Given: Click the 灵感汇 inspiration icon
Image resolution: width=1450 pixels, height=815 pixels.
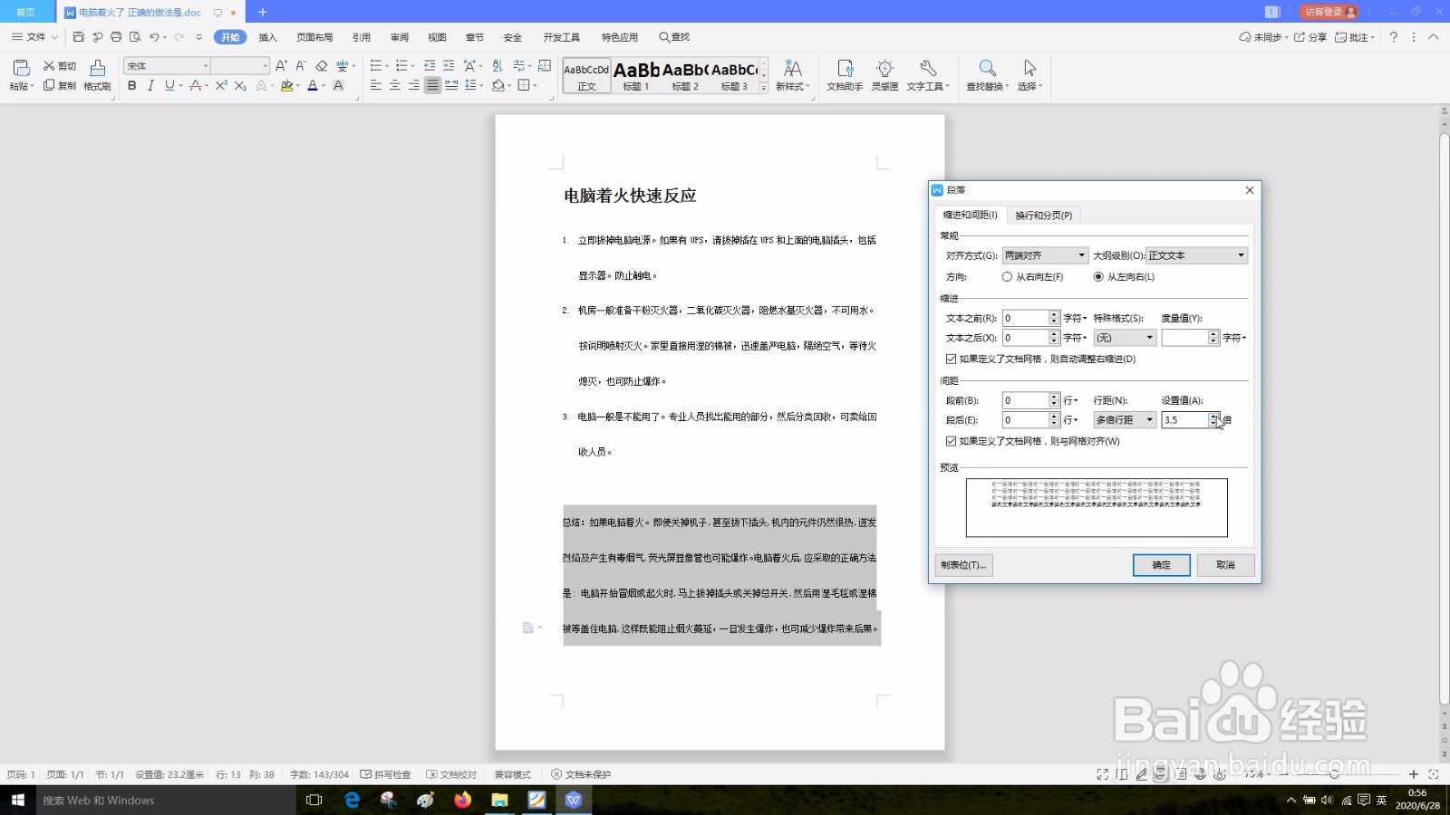Looking at the screenshot, I should coord(884,76).
